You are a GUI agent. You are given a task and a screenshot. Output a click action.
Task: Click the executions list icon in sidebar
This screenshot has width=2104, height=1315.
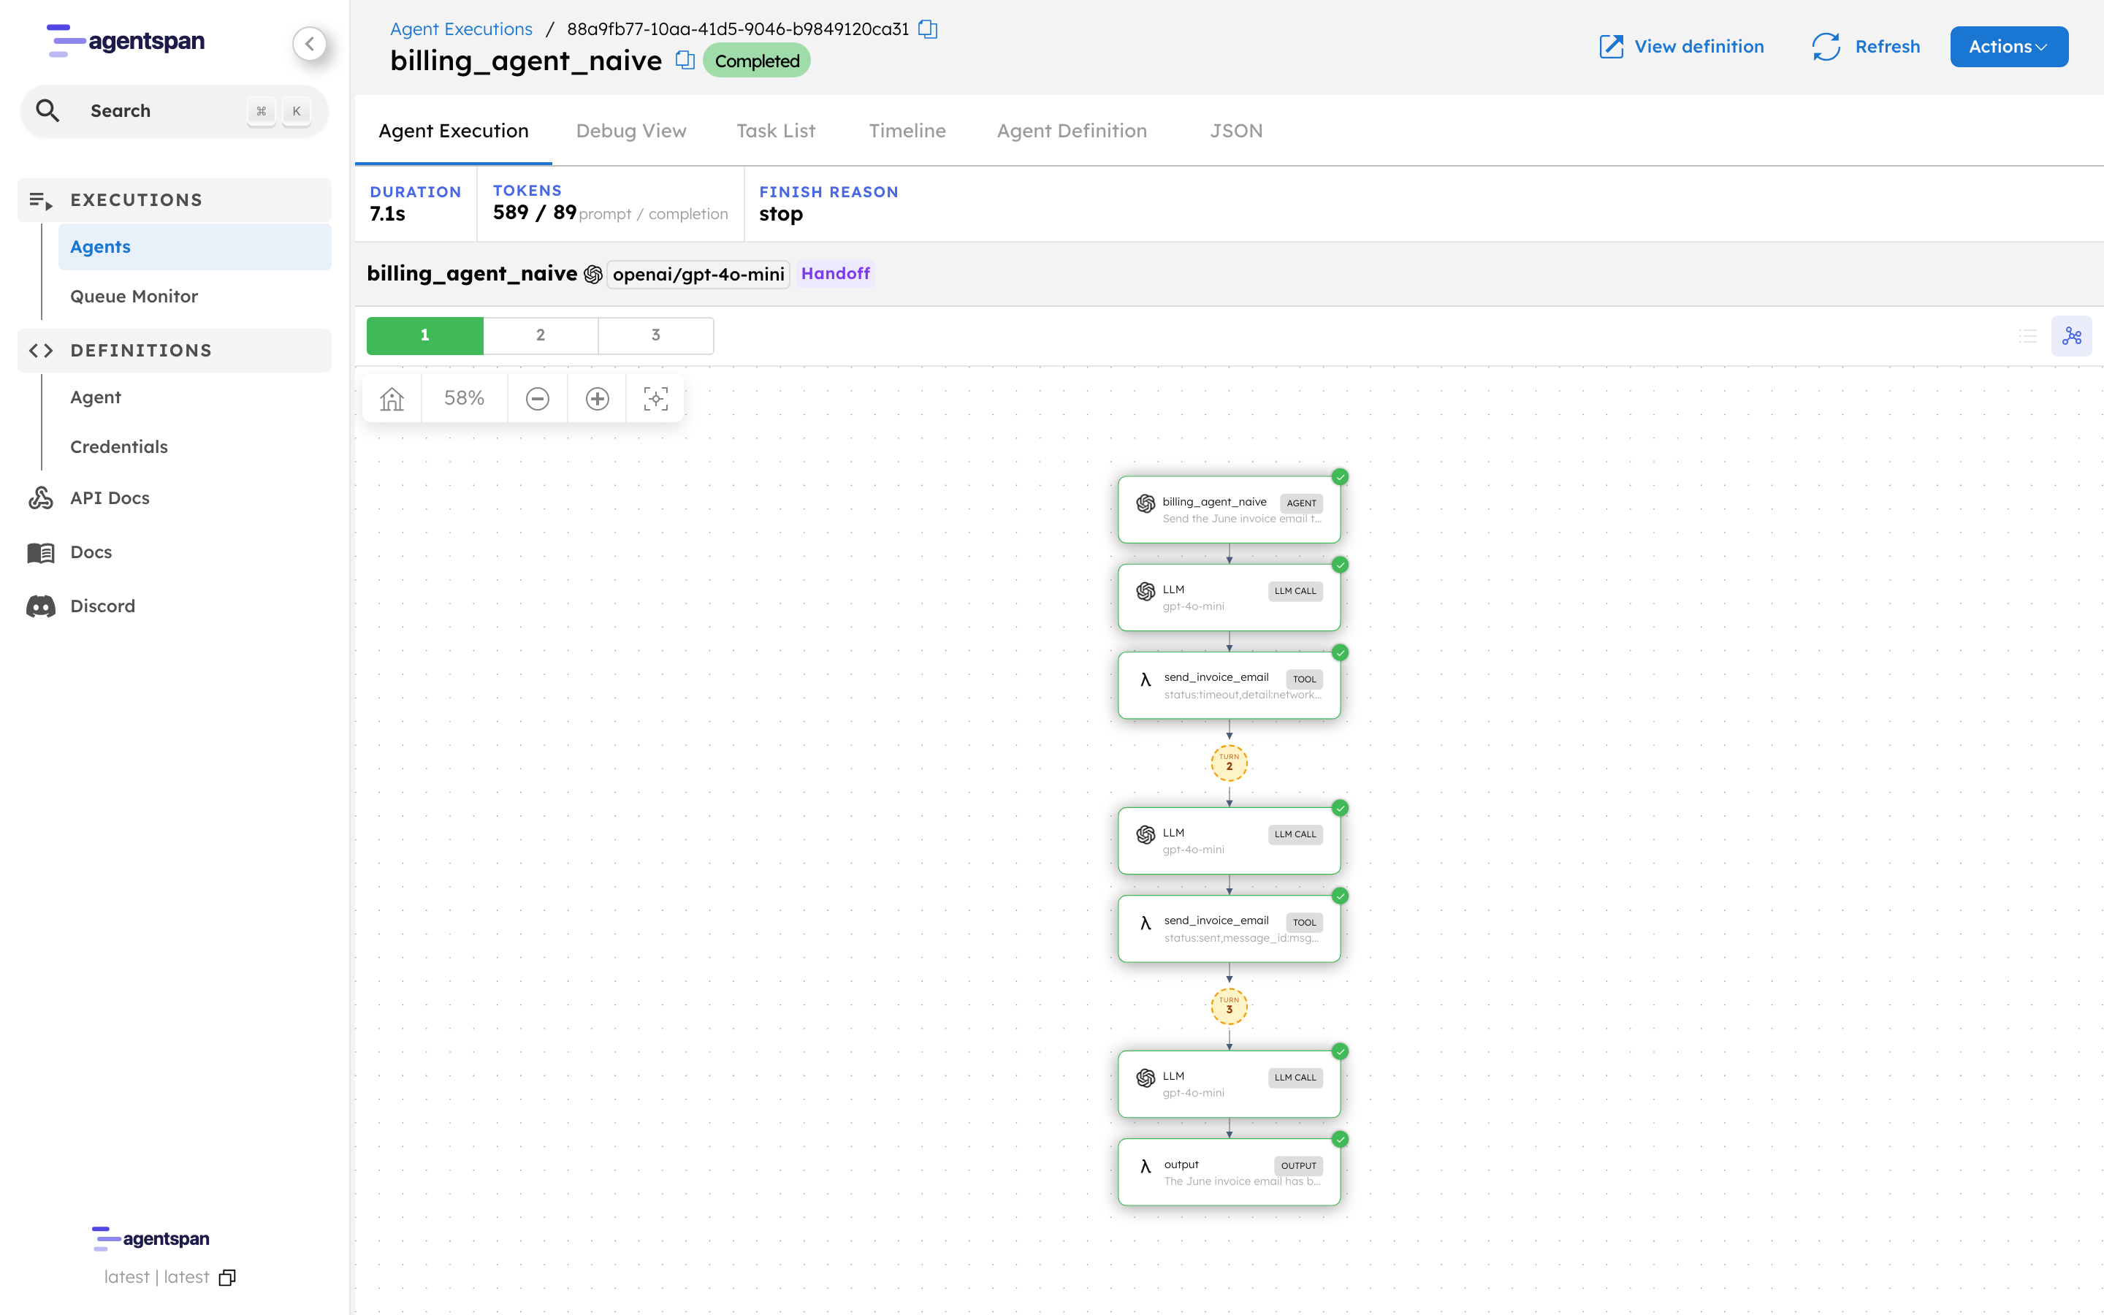click(41, 201)
